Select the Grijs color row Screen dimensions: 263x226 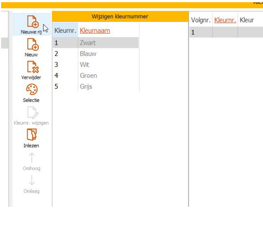86,87
